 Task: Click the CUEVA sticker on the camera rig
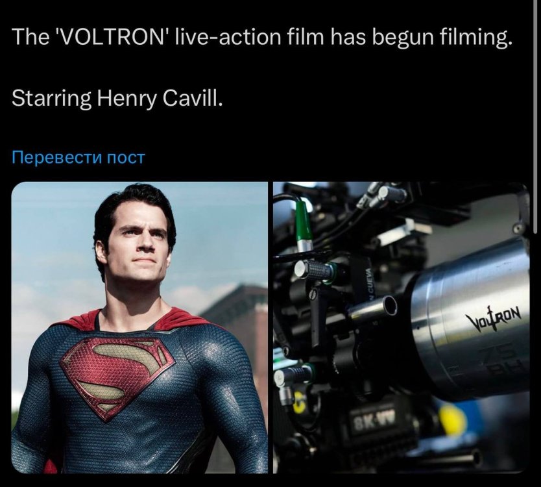pyautogui.click(x=372, y=282)
